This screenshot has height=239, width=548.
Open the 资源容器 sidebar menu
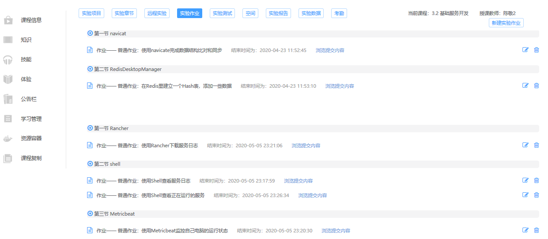[x=31, y=138]
